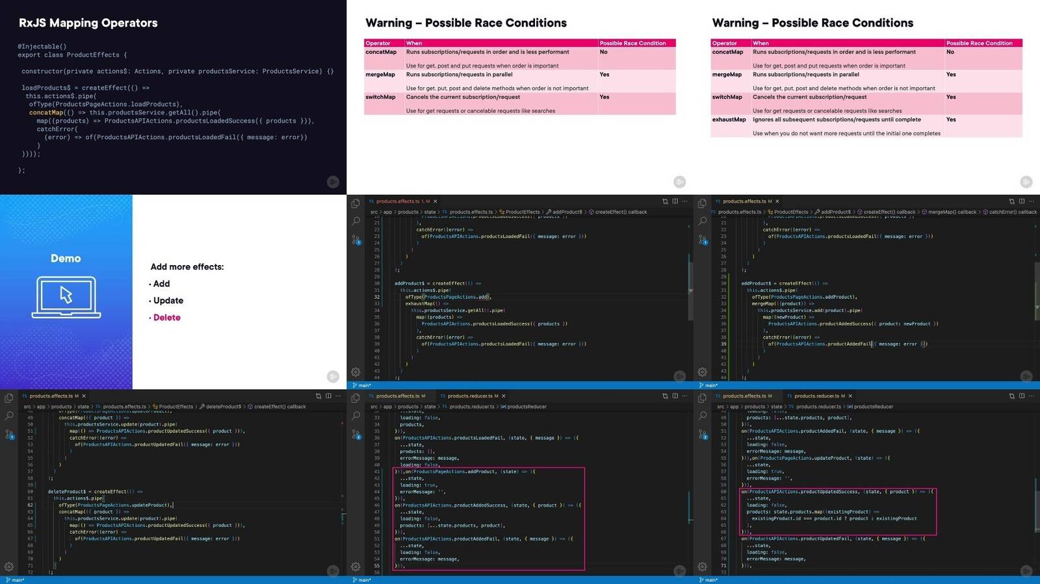
Task: Open Search icon in middle-right editor panel
Action: coord(703,221)
